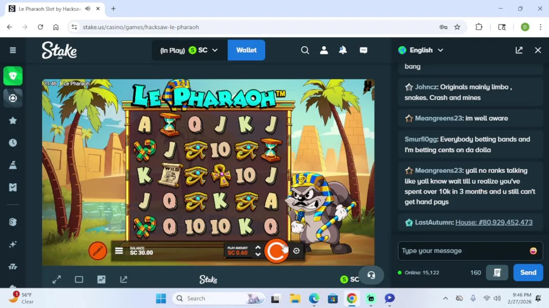Open the first Meangreens23 username, above Smurfi0gg

click(x=438, y=118)
